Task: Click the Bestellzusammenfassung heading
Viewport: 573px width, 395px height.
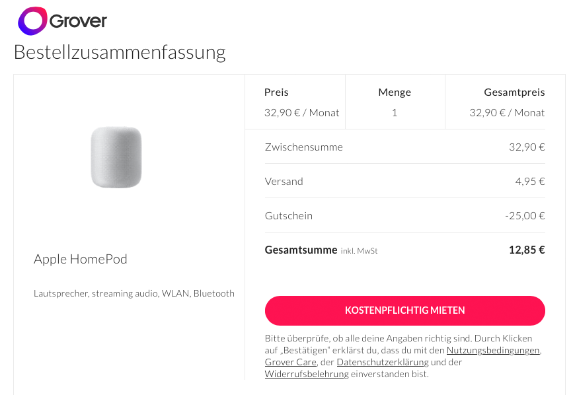Action: (120, 52)
